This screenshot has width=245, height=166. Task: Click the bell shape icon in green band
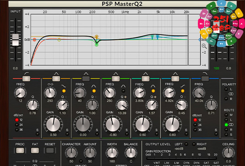123,86
